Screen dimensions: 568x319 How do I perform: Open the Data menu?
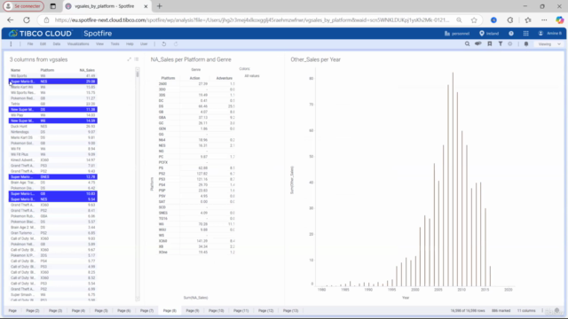point(57,44)
